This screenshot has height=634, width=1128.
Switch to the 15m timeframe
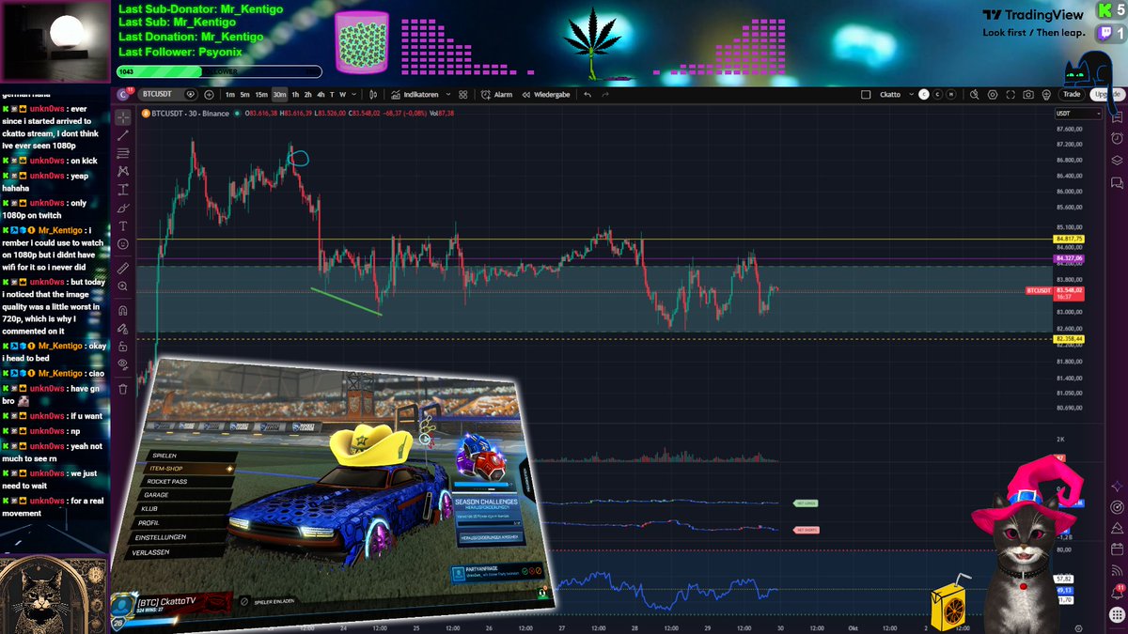(x=261, y=94)
